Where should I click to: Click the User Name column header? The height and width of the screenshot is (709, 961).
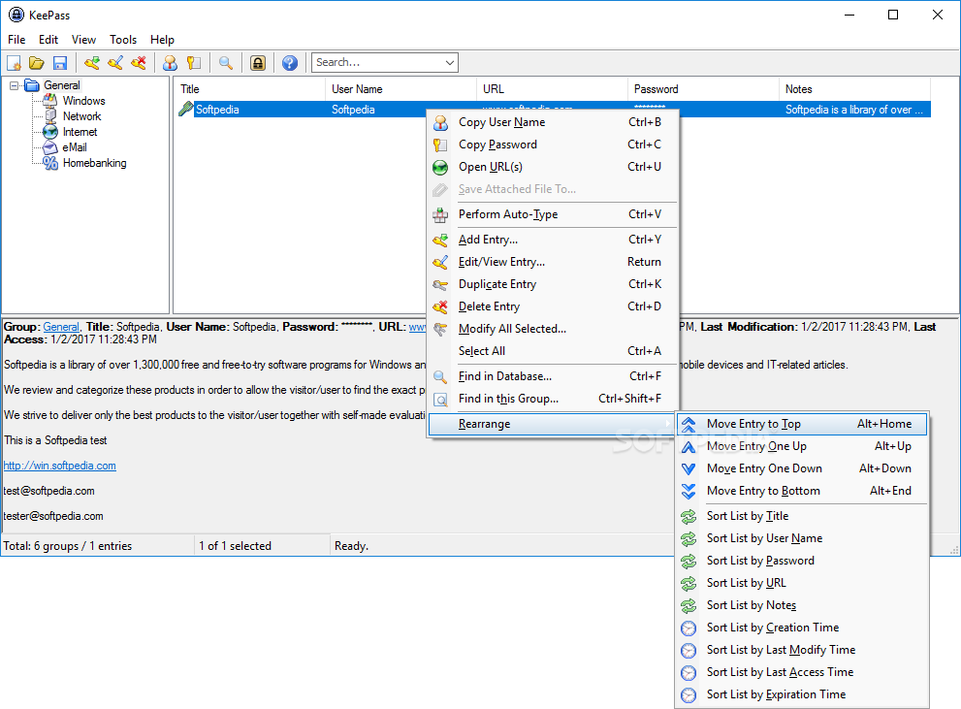(400, 89)
